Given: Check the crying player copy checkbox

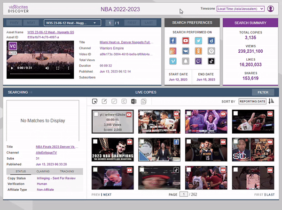Looking at the screenshot, I should point(95,170).
